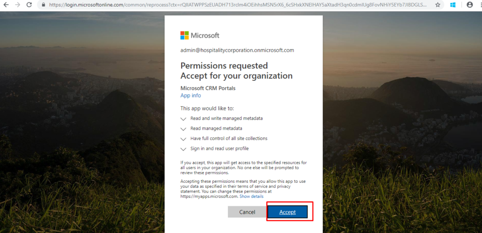Click the Microsoft logo in the dialog

click(200, 35)
